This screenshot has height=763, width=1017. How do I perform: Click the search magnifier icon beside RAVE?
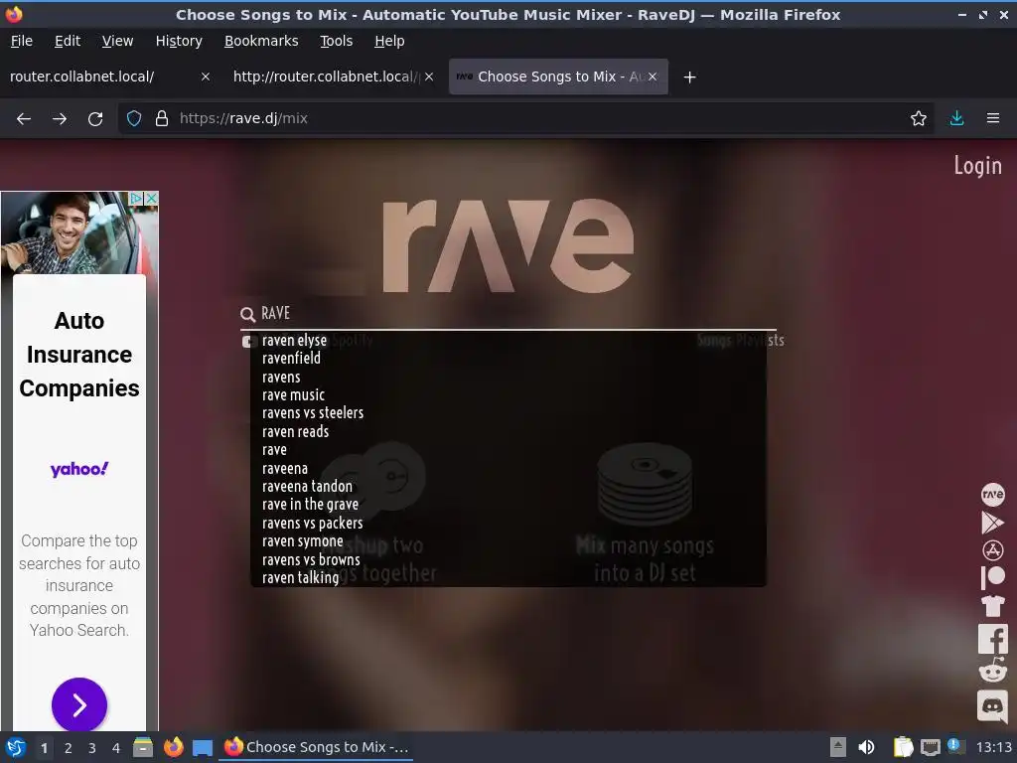(x=247, y=315)
